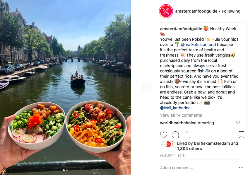Toggle the Following status button
Screen dimensions: 248x175
tap(231, 11)
